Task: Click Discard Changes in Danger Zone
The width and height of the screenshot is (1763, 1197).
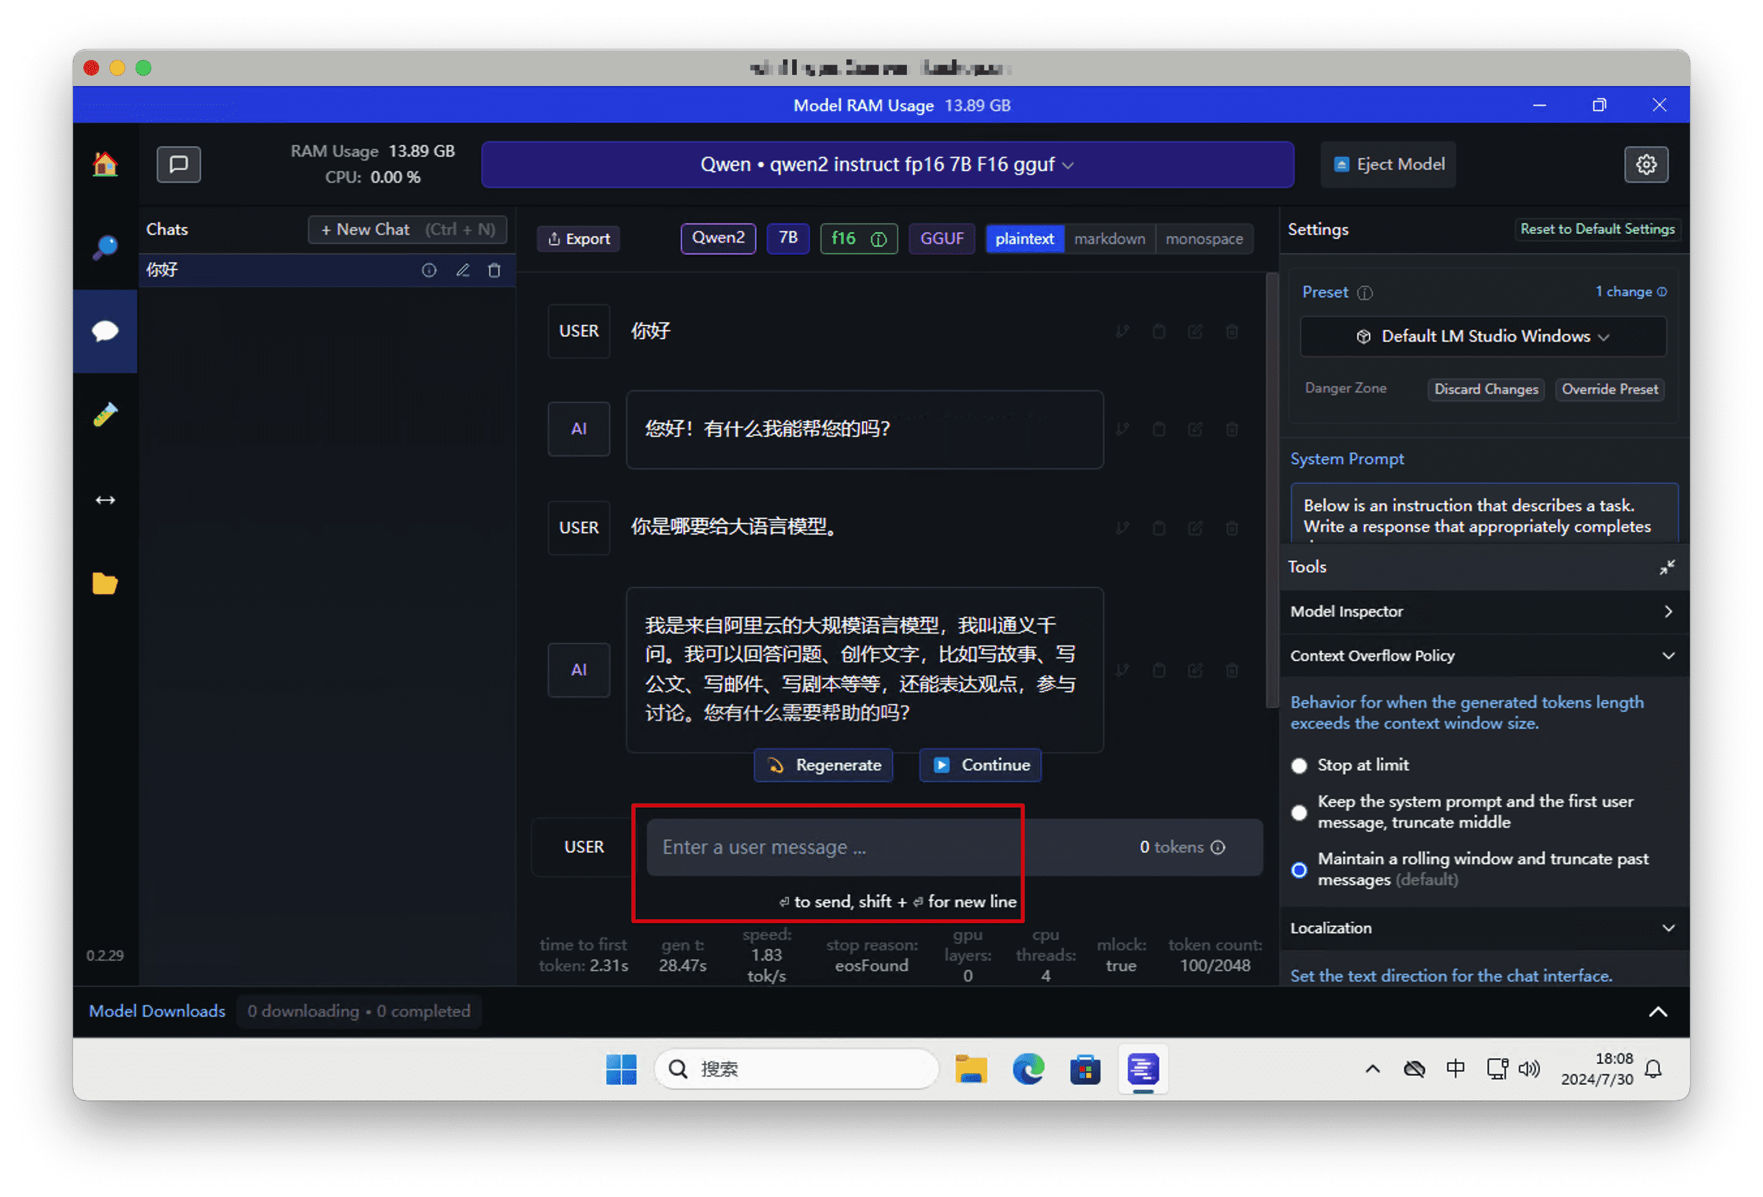Action: (x=1485, y=389)
